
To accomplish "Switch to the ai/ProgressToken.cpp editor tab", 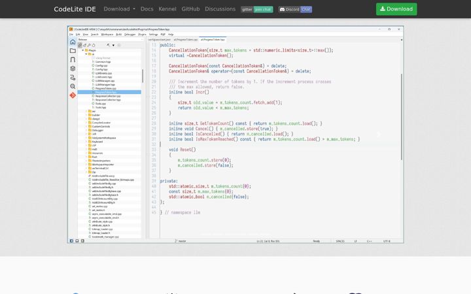I will pos(186,40).
